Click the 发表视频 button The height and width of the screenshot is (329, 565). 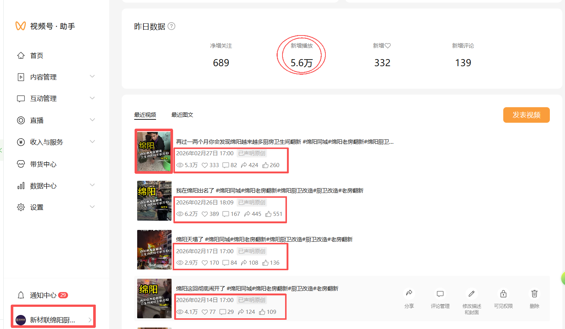(527, 115)
